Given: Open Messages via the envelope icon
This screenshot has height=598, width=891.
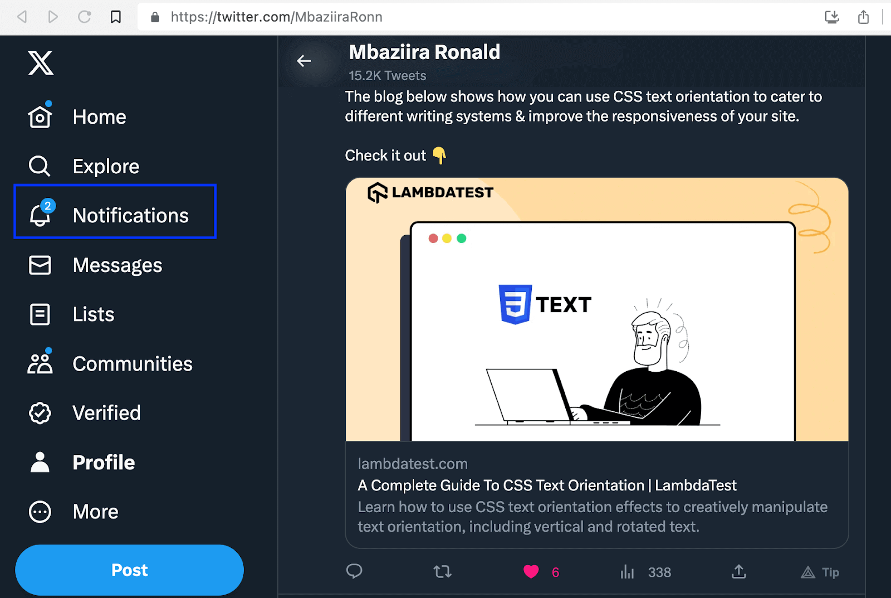Looking at the screenshot, I should pos(40,265).
